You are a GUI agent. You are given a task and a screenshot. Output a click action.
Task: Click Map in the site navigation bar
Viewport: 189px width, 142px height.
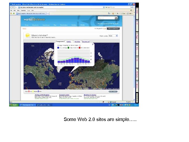[55, 25]
